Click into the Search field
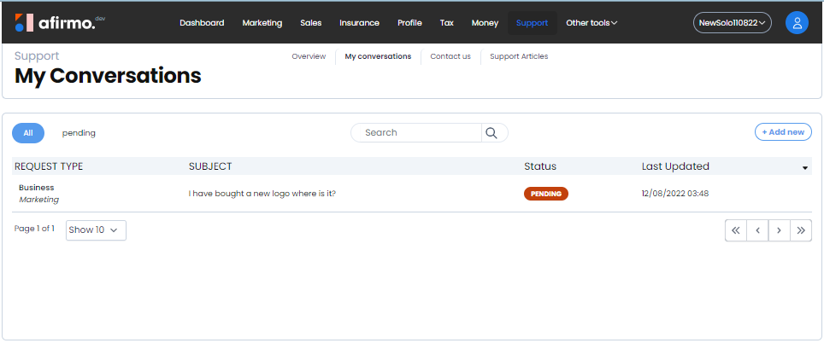The height and width of the screenshot is (343, 824). coord(416,133)
